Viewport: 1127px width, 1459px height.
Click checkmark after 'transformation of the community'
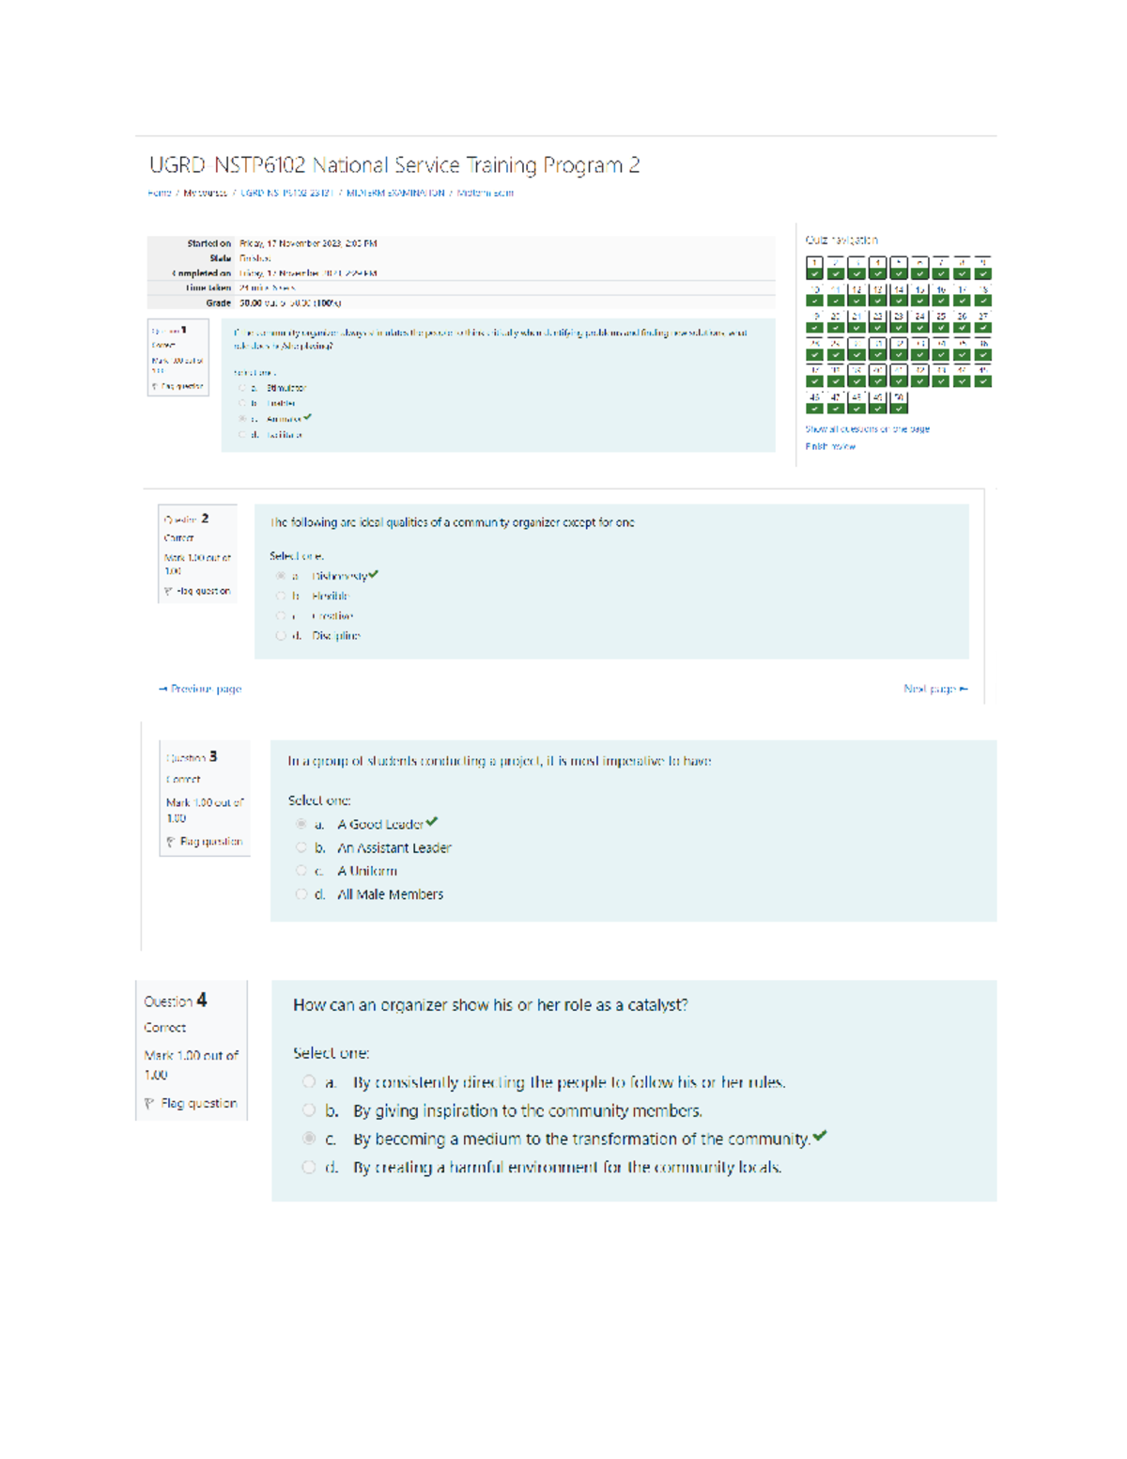820,1136
